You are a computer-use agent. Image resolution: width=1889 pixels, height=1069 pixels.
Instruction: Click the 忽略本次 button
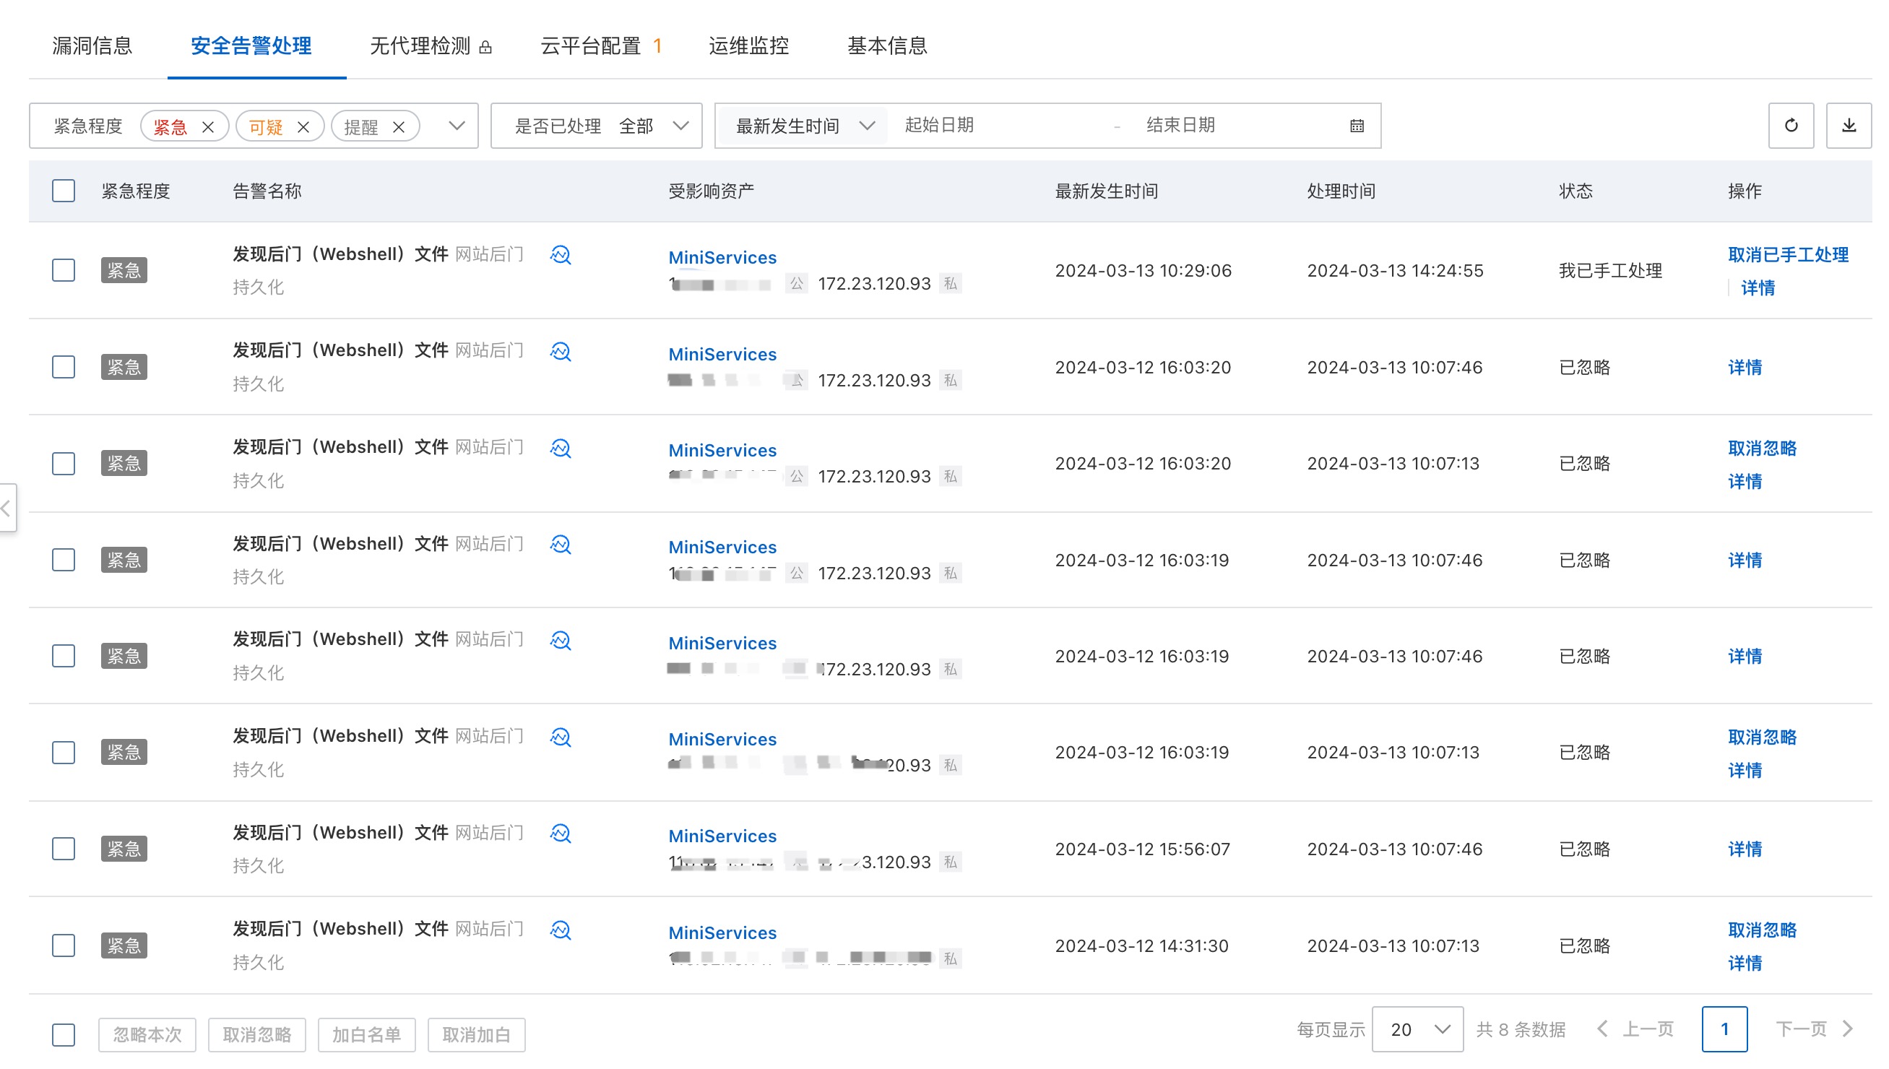tap(147, 1034)
